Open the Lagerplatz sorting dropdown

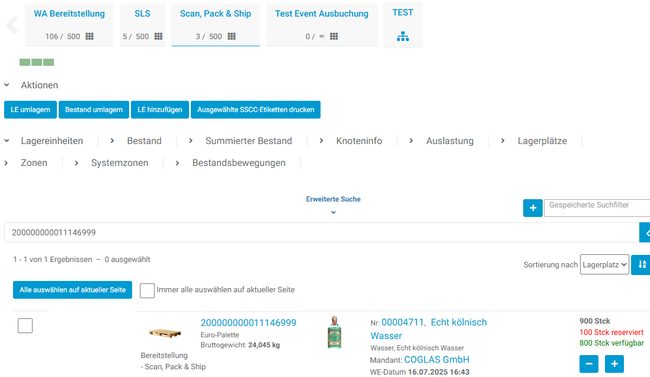click(x=604, y=264)
